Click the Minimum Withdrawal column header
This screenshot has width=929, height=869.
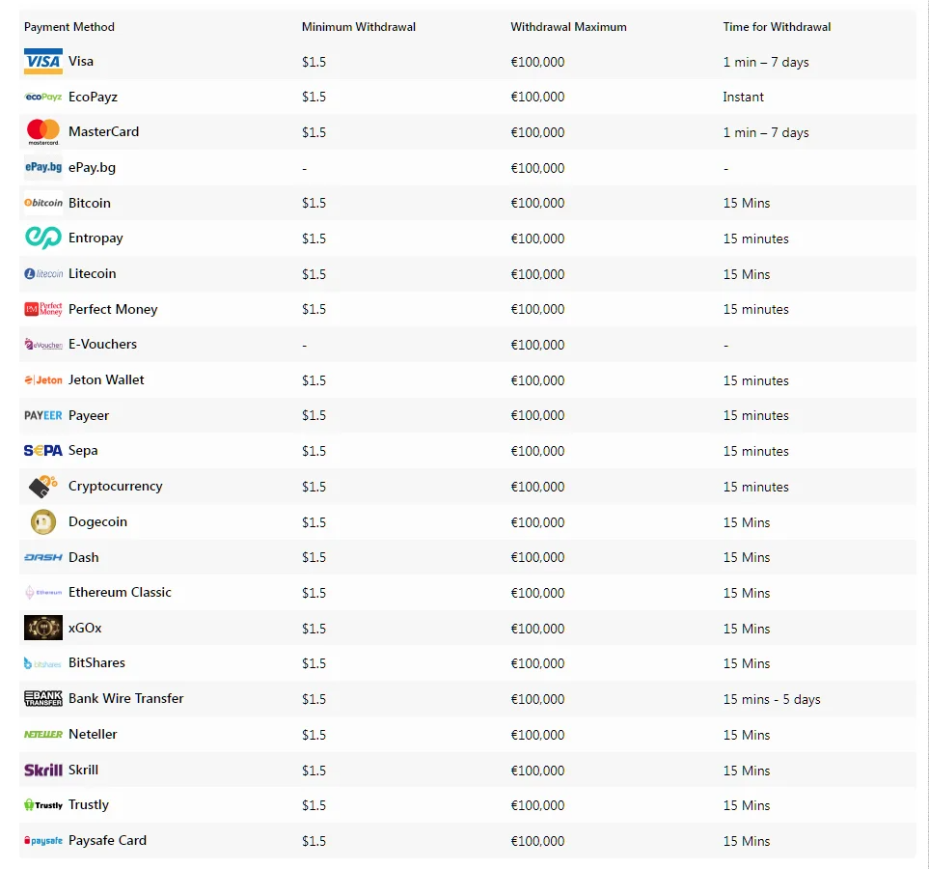pos(359,27)
